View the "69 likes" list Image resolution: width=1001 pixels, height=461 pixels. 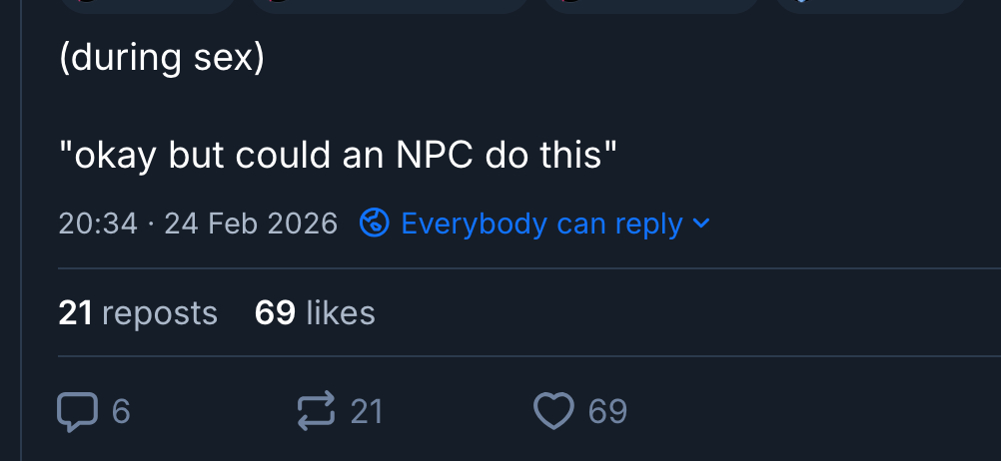315,313
